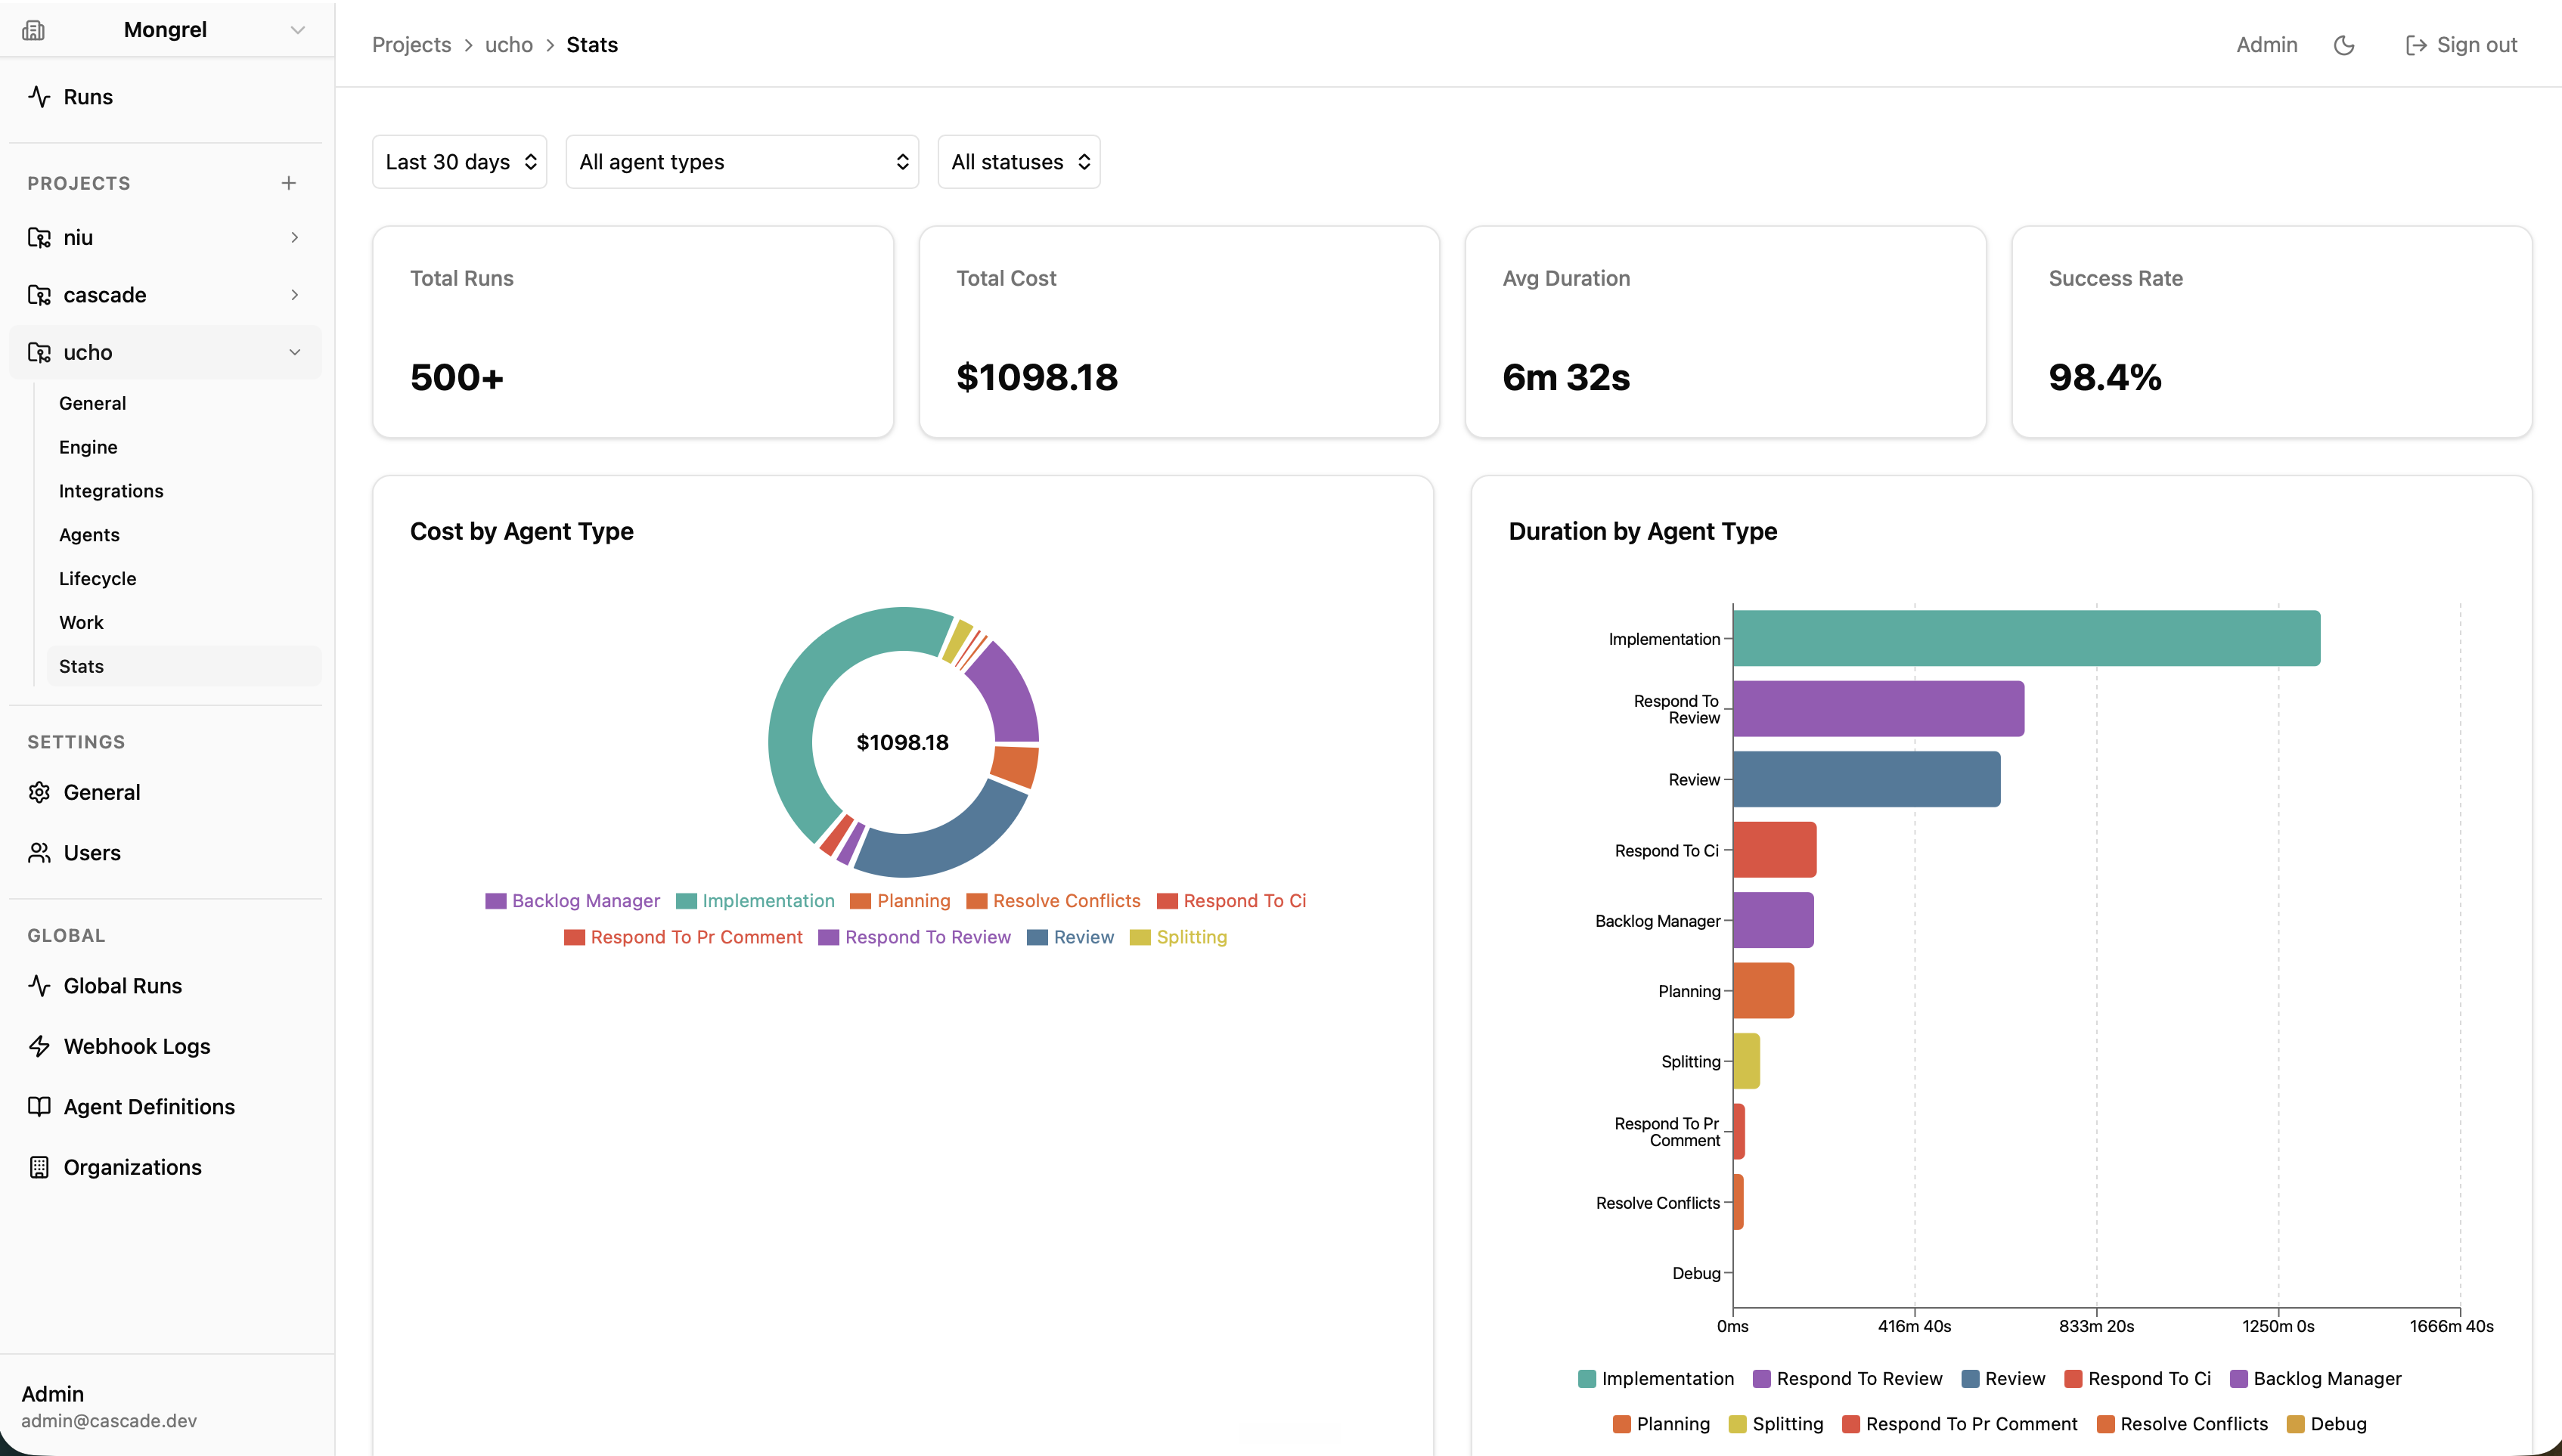This screenshot has width=2562, height=1456.
Task: Click the Implementation bar in the duration chart
Action: 2026,638
